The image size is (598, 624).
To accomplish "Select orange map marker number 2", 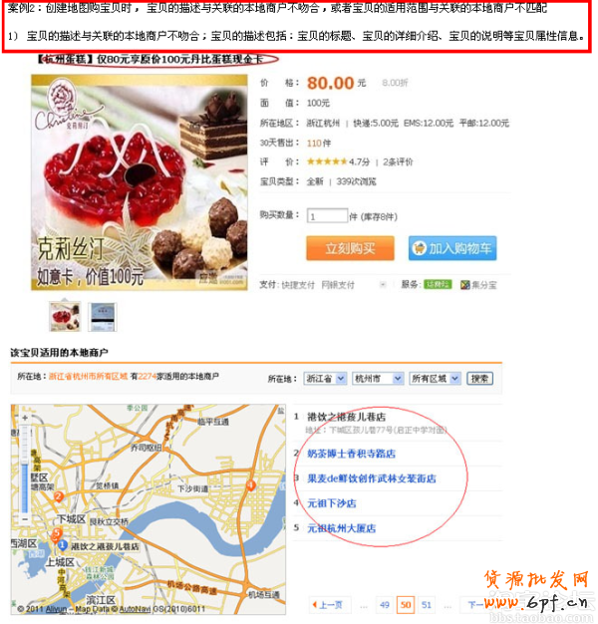I will [59, 495].
